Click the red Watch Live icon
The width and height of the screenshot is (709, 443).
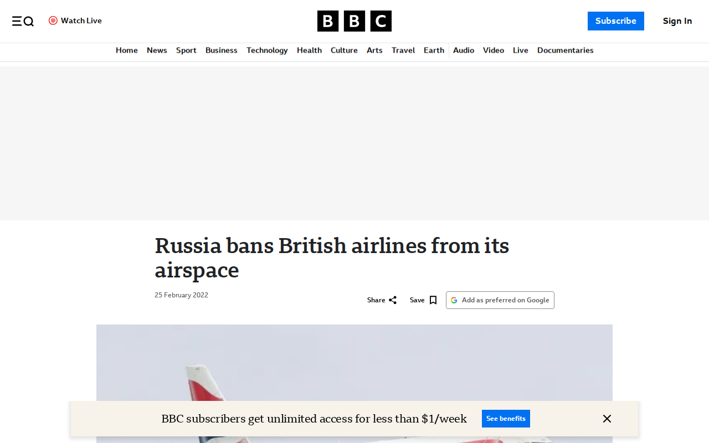[x=53, y=20]
